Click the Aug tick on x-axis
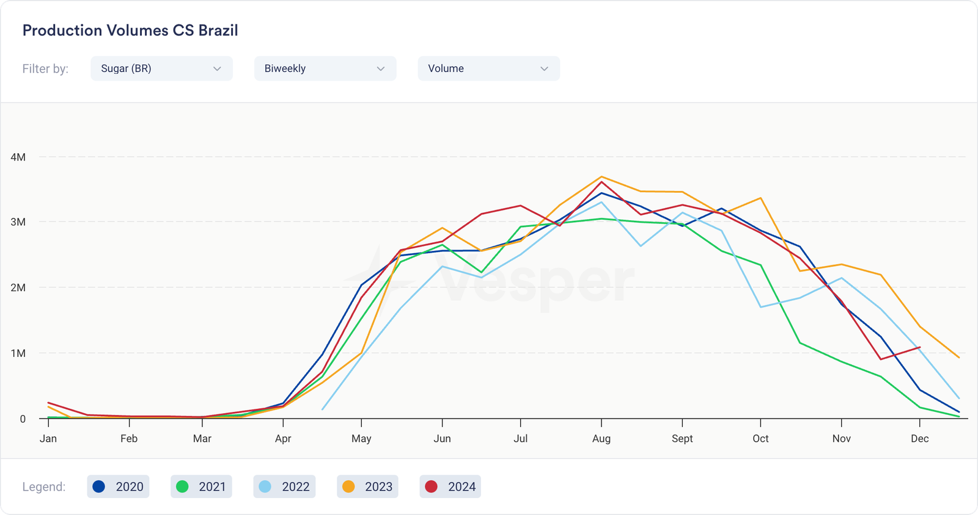978x515 pixels. (601, 422)
